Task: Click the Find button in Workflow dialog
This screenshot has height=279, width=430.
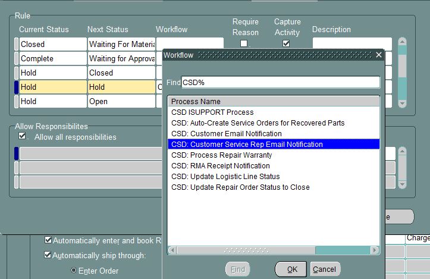Action: [238, 269]
